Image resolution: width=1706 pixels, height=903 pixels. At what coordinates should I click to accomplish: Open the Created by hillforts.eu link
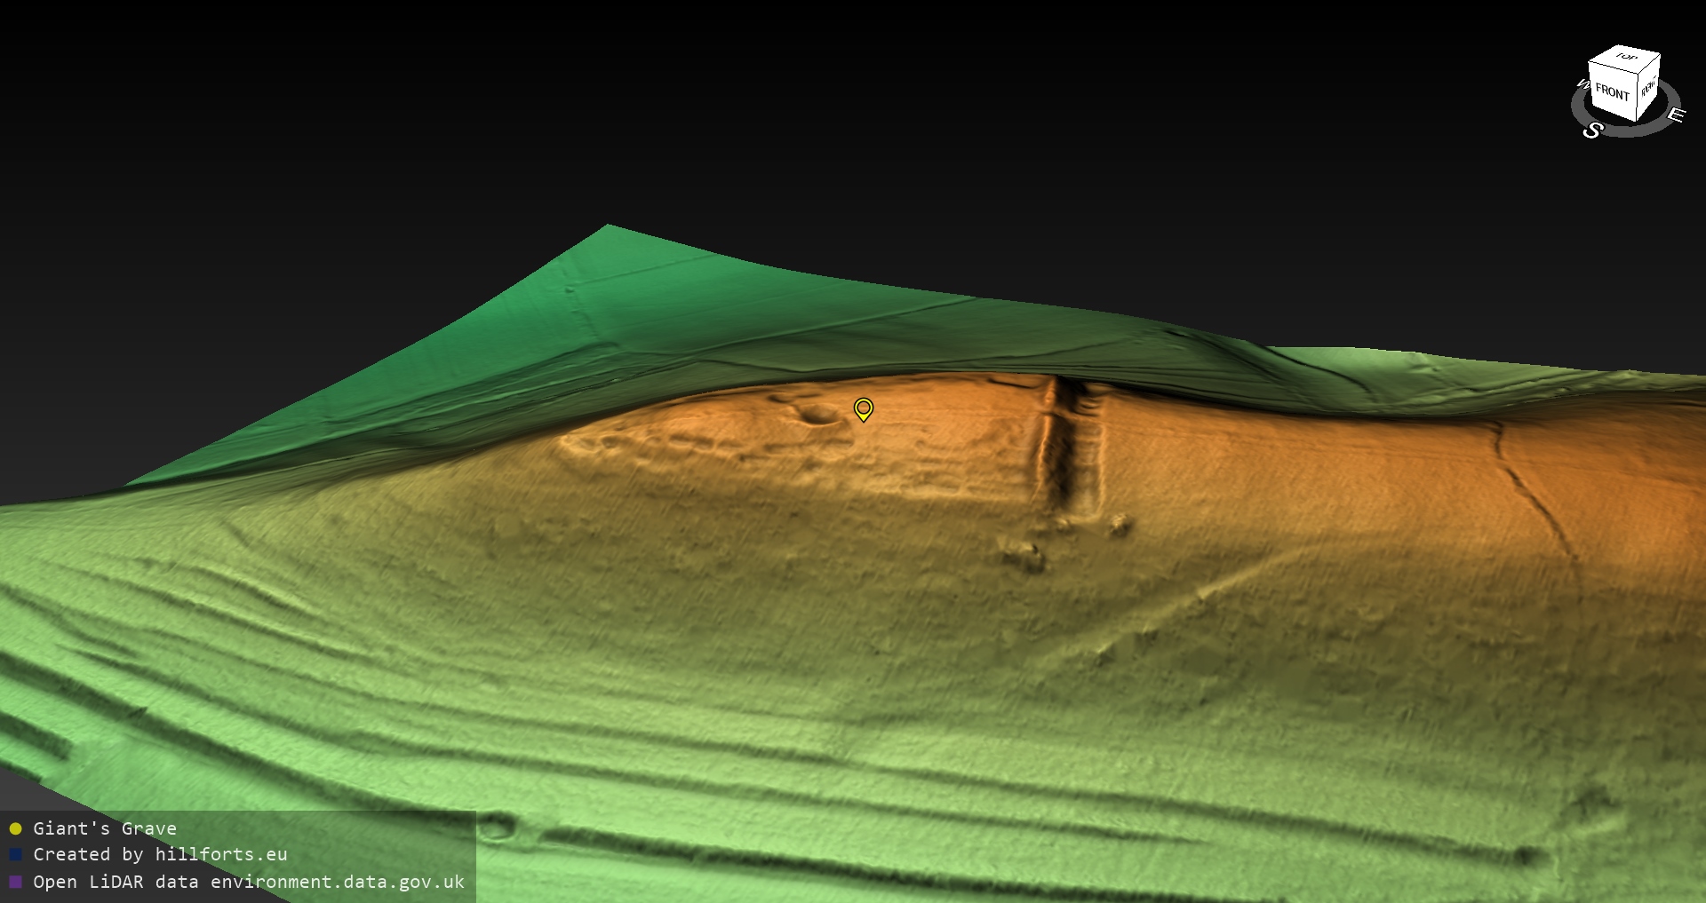pyautogui.click(x=160, y=854)
